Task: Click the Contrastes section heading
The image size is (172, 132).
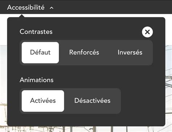Action: pos(36,32)
